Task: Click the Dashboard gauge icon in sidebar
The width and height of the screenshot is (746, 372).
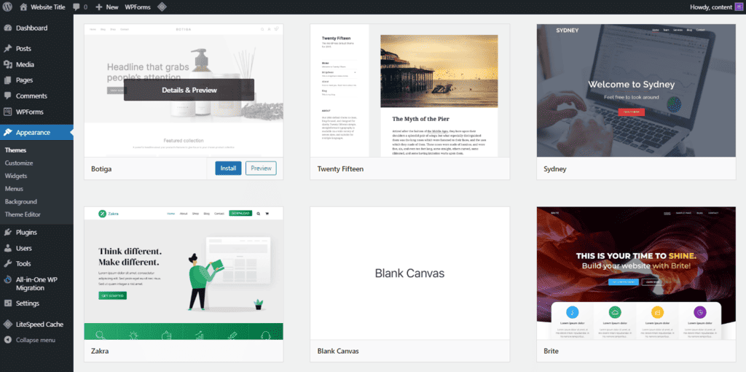Action: [7, 28]
